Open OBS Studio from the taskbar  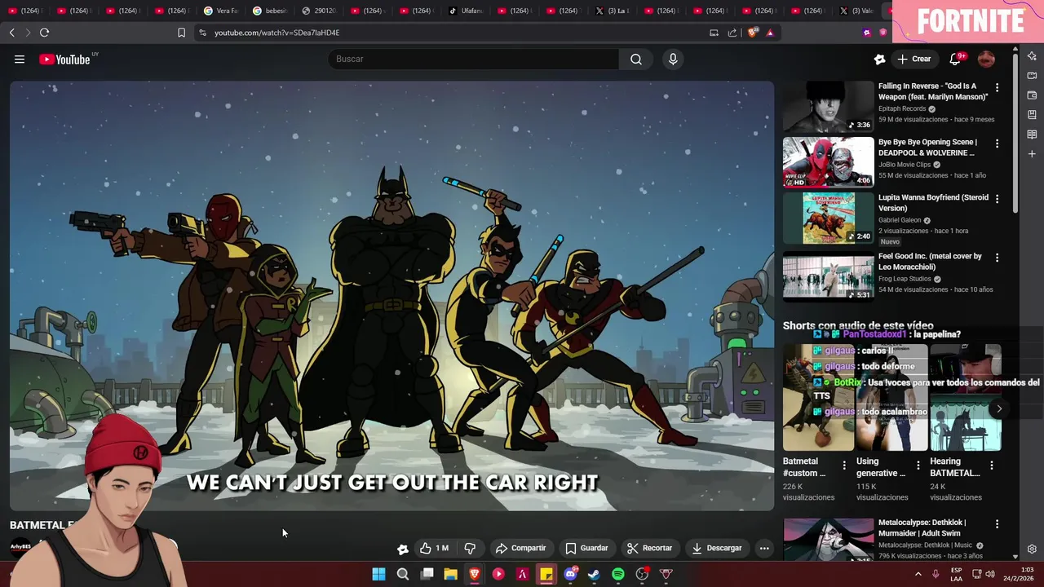[x=642, y=574]
